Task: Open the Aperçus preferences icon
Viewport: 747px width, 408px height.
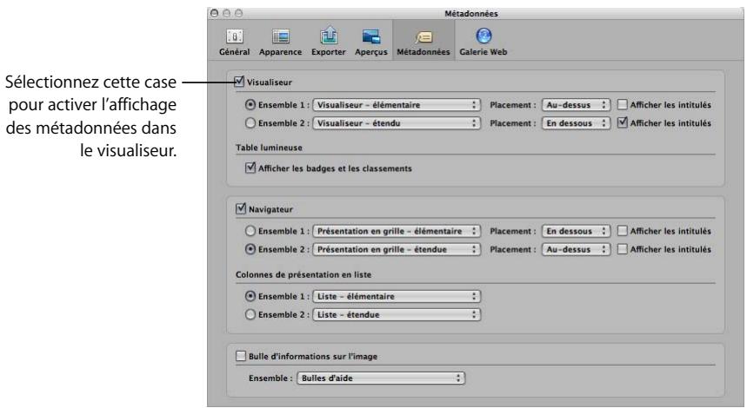Action: (371, 42)
